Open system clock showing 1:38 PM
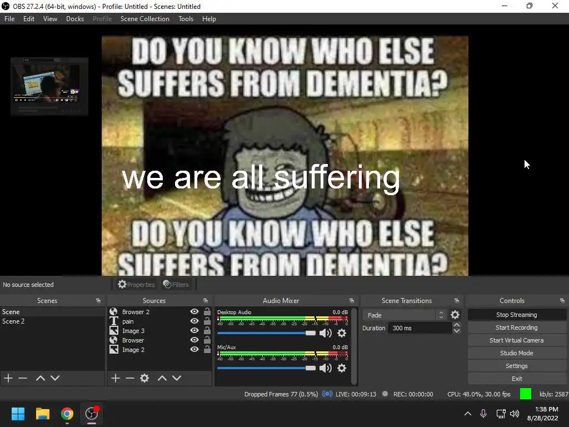 542,414
